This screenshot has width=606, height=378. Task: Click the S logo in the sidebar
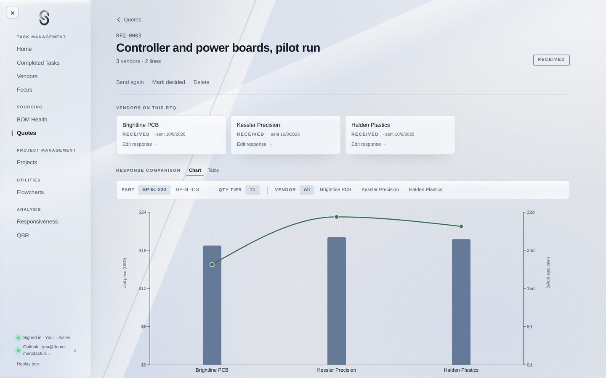click(44, 18)
